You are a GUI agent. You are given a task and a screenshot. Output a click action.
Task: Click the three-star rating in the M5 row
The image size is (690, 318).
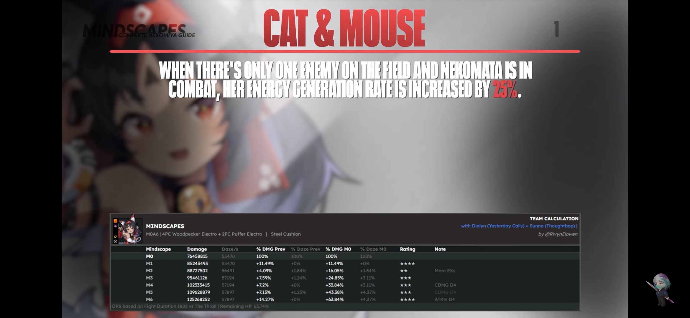405,292
